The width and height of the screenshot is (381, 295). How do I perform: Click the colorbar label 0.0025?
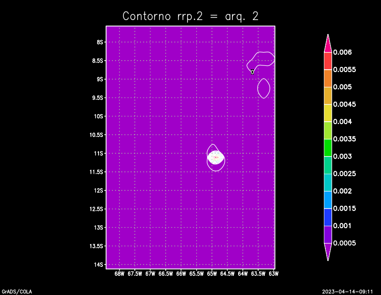(344, 174)
